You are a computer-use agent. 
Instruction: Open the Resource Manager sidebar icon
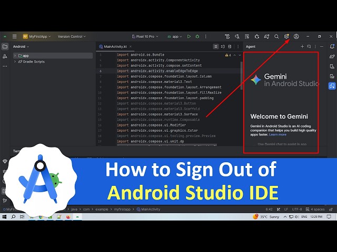pyautogui.click(x=5, y=56)
